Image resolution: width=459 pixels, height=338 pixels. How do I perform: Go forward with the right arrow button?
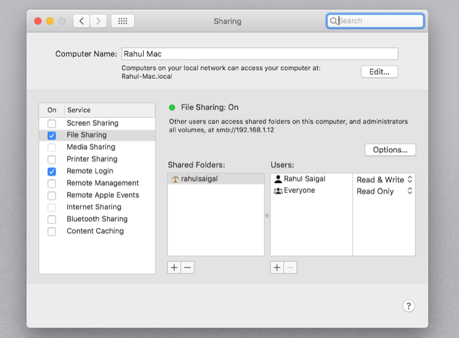(x=98, y=21)
